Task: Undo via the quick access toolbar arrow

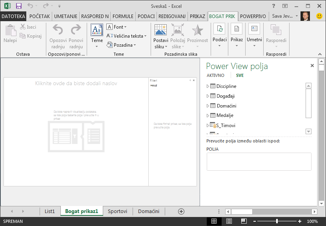Action: (30, 6)
